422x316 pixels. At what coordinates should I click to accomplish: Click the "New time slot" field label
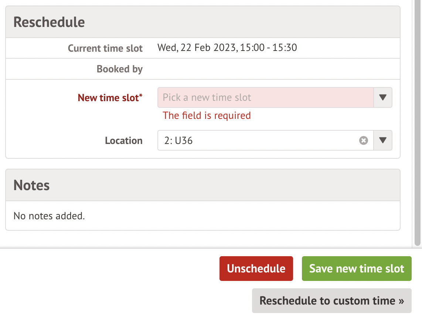point(108,98)
